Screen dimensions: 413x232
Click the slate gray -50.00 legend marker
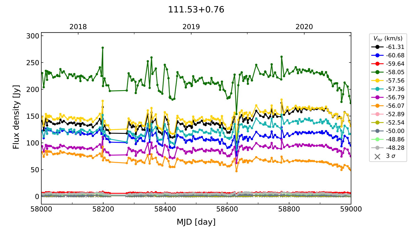[x=377, y=131]
